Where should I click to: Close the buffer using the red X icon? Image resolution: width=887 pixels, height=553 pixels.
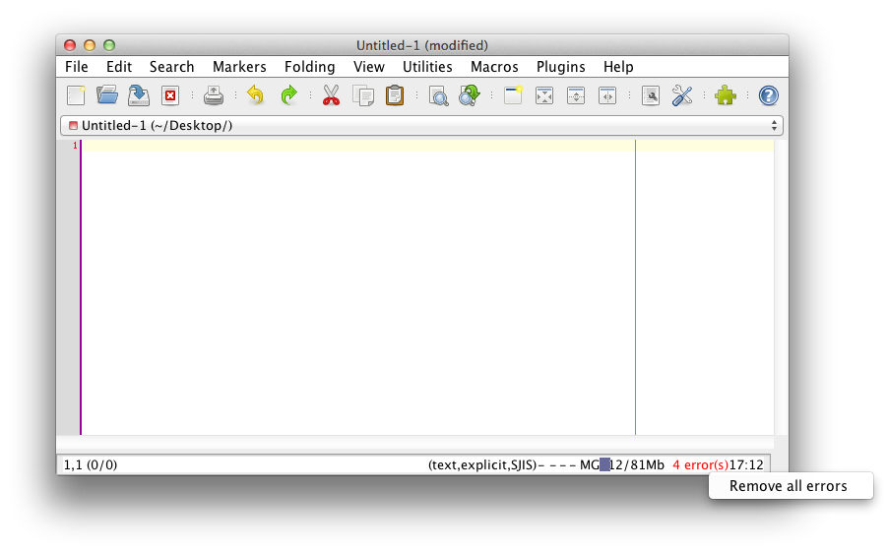tap(170, 95)
